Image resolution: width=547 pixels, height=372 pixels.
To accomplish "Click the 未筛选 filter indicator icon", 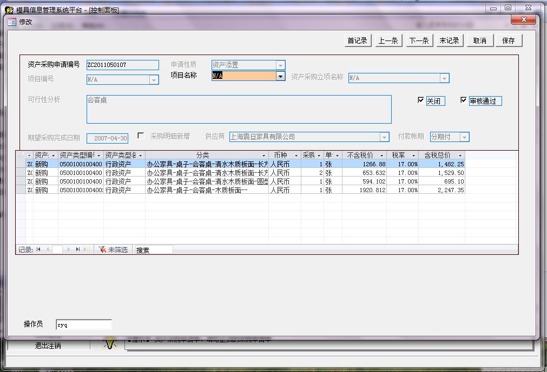I will click(102, 249).
